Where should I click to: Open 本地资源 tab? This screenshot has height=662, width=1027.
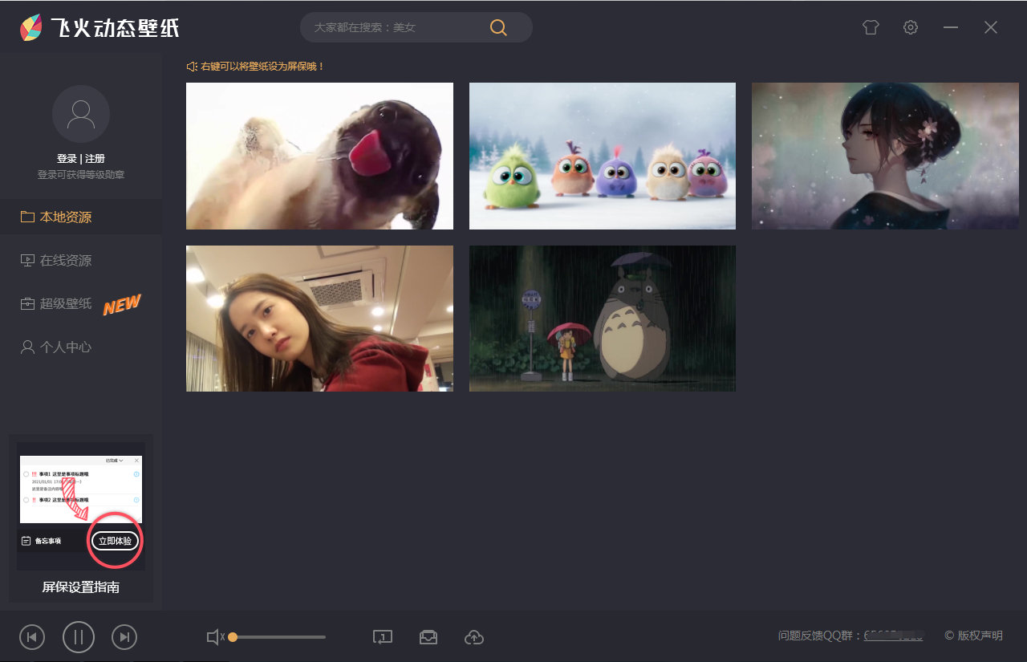tap(81, 217)
